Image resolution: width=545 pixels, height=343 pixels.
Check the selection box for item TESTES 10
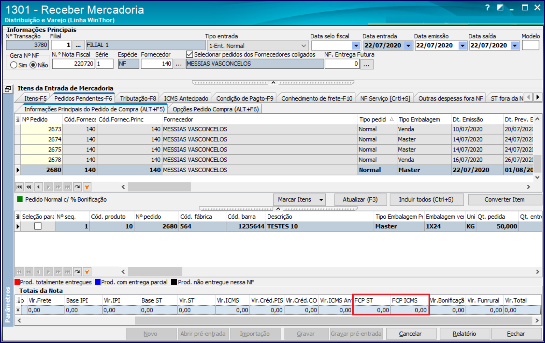click(x=38, y=226)
